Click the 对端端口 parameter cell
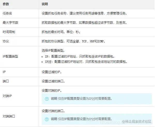 pyautogui.click(x=19, y=116)
